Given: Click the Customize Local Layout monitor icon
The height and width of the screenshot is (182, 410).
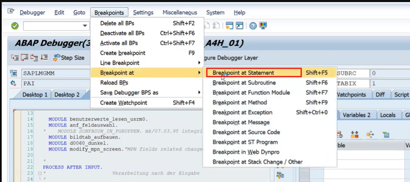Looking at the screenshot, I should click(x=263, y=26).
